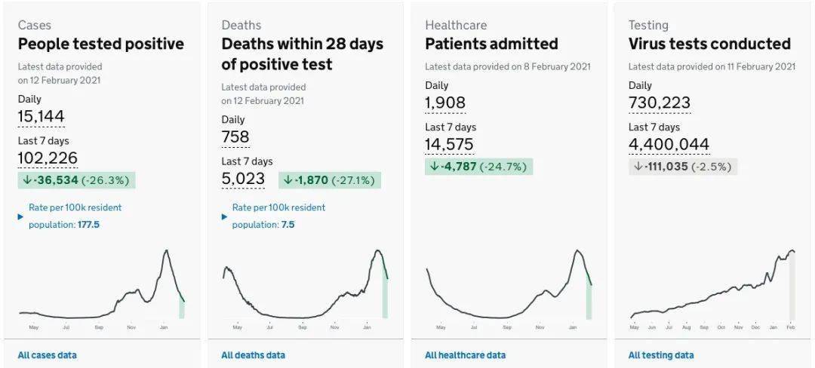This screenshot has height=368, width=815.
Task: Select the daily tests figure 730,223
Action: 660,103
